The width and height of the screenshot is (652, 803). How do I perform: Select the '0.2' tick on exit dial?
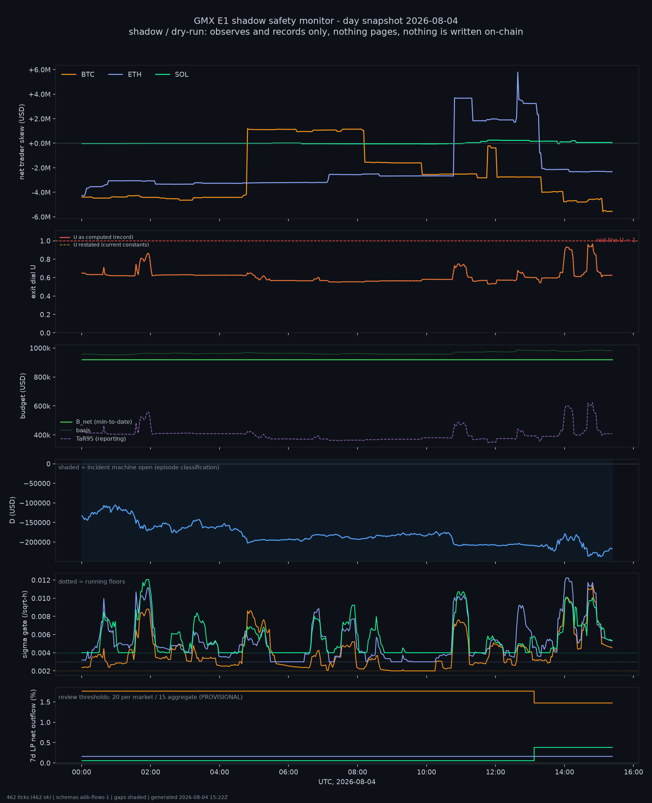pyautogui.click(x=45, y=314)
